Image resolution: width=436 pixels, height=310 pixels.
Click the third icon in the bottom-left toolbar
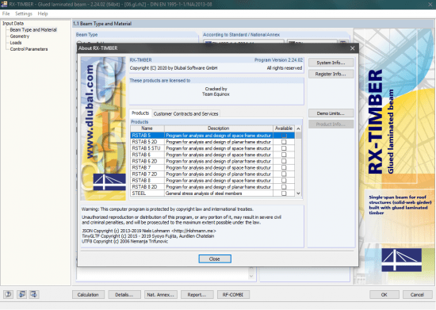pyautogui.click(x=34, y=294)
